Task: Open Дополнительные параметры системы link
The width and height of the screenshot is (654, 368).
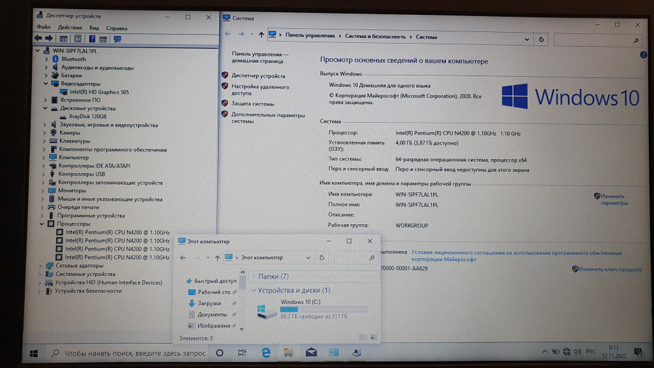Action: [x=267, y=118]
